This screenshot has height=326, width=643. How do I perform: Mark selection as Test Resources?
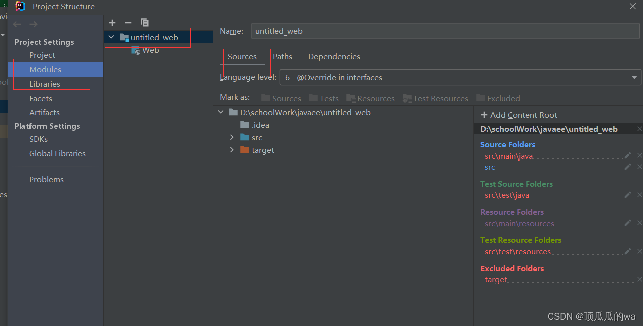(x=435, y=98)
